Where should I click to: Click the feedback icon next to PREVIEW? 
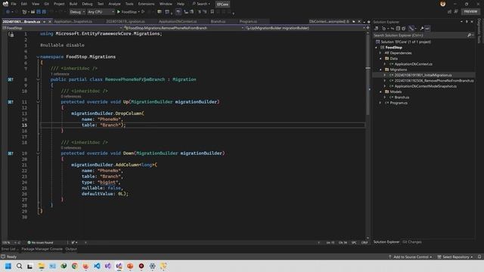click(456, 11)
